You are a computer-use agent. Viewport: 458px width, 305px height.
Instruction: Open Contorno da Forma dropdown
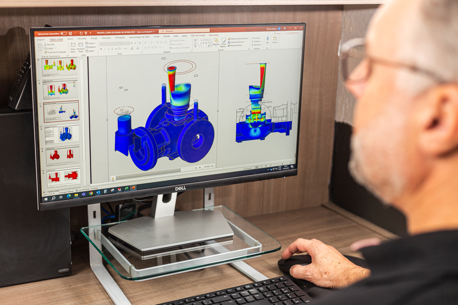(x=237, y=42)
